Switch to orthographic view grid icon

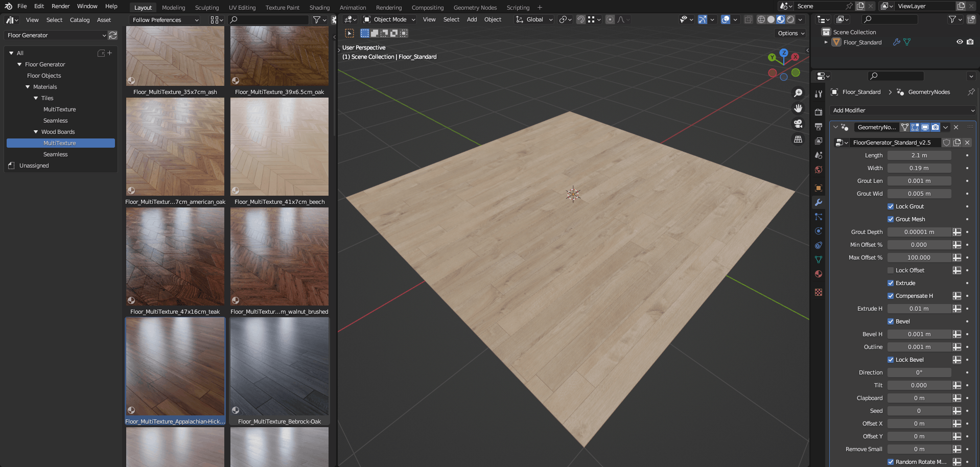click(x=798, y=139)
